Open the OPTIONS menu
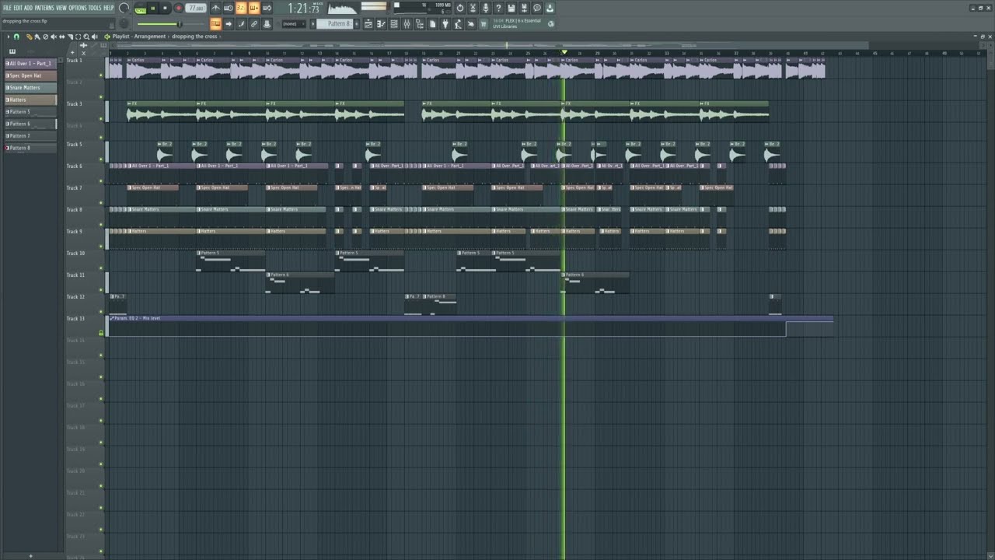Viewport: 995px width, 560px height. [77, 8]
